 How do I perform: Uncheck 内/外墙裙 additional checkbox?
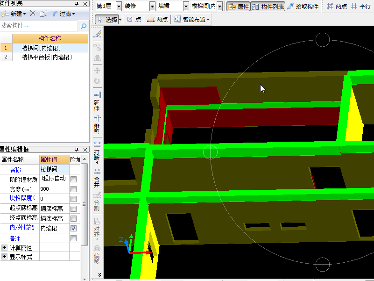(74, 229)
